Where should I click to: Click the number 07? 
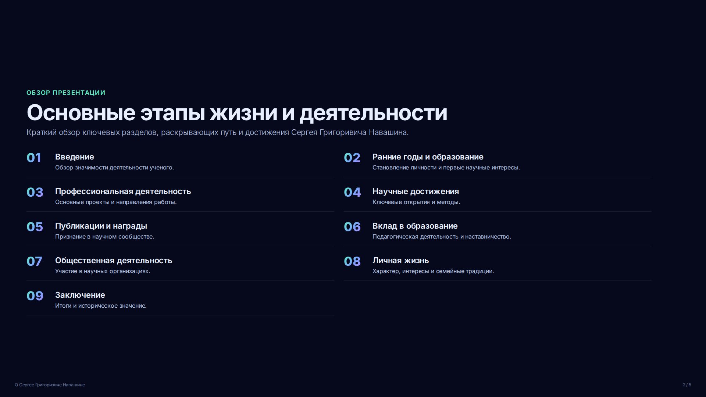[35, 261]
